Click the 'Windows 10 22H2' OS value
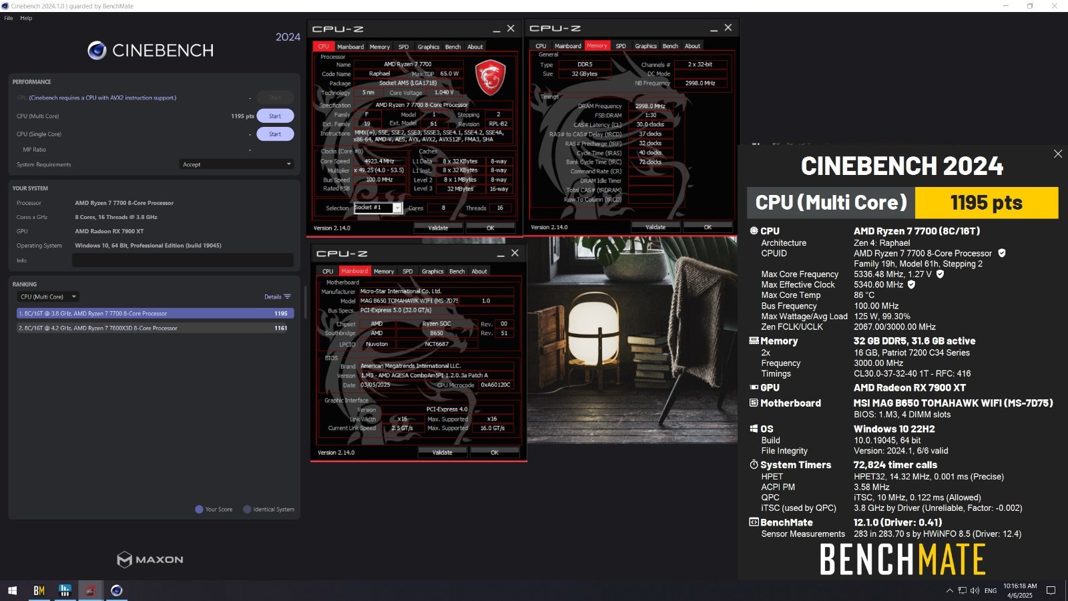Image resolution: width=1068 pixels, height=601 pixels. point(894,429)
